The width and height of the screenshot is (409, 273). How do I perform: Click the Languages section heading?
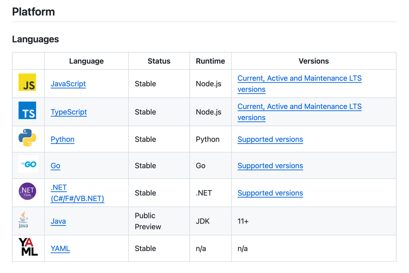tap(35, 39)
